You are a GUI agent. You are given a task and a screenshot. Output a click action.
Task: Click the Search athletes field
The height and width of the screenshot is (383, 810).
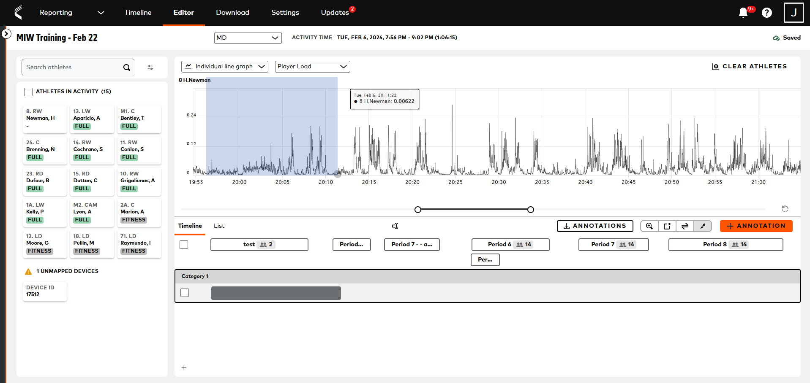tap(73, 67)
